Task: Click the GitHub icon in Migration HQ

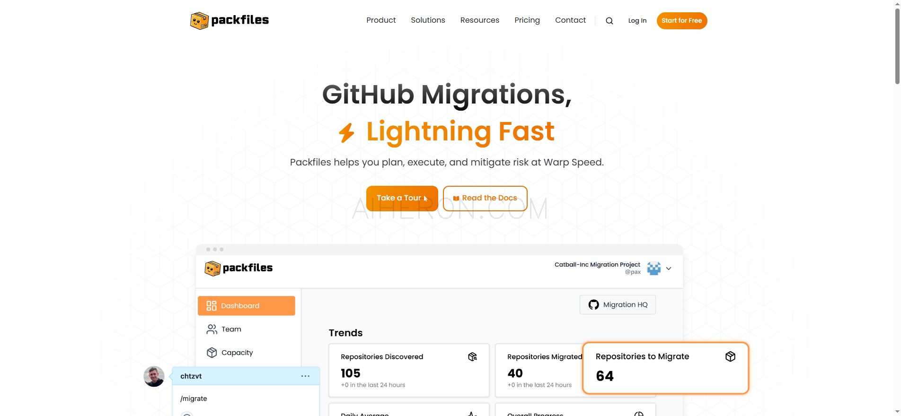Action: [593, 305]
